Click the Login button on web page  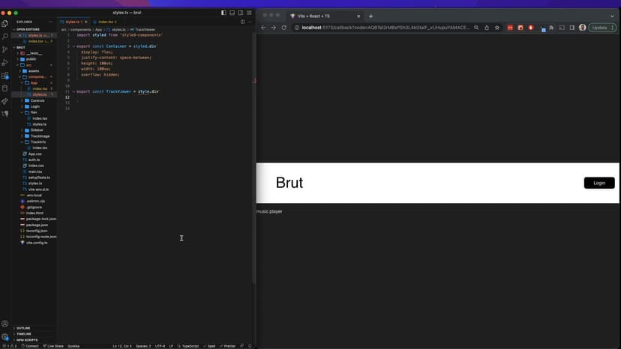pos(598,183)
